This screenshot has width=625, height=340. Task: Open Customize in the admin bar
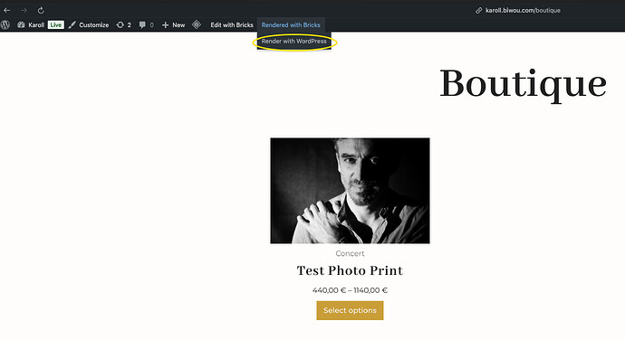[x=93, y=24]
